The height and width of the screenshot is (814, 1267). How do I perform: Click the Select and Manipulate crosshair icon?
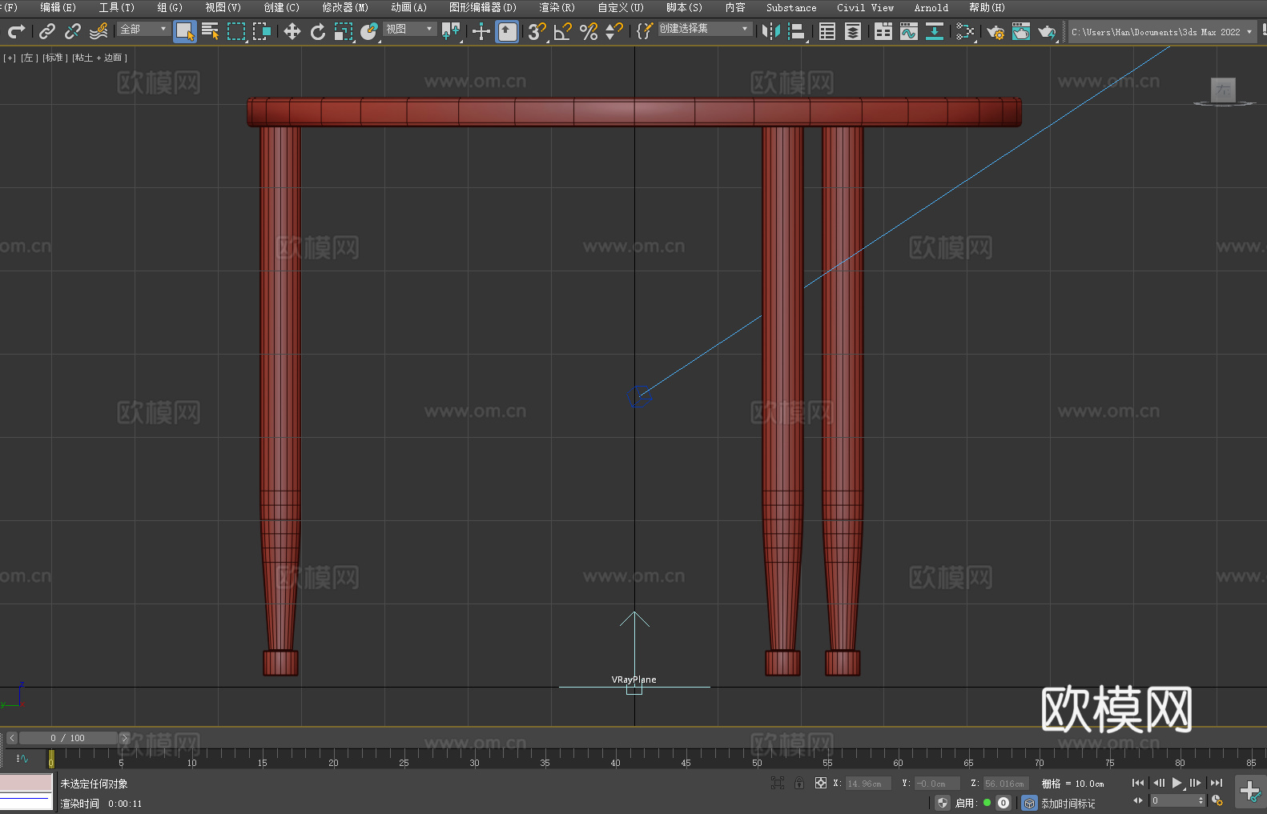(481, 31)
